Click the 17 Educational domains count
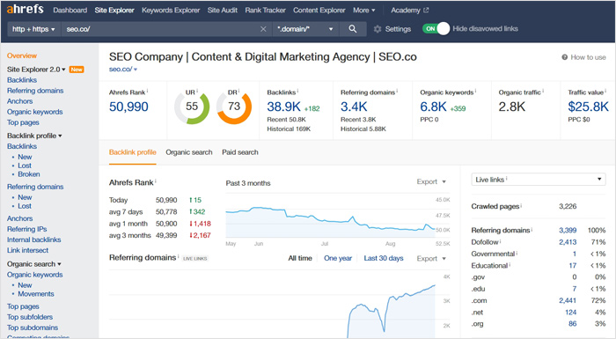The height and width of the screenshot is (339, 616). (x=573, y=265)
